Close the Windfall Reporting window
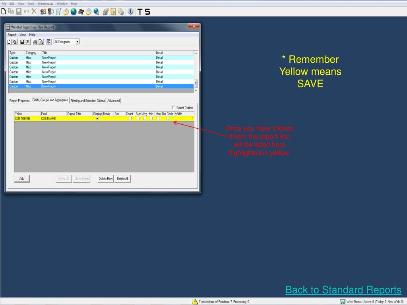Image resolution: width=407 pixels, height=305 pixels. point(194,26)
